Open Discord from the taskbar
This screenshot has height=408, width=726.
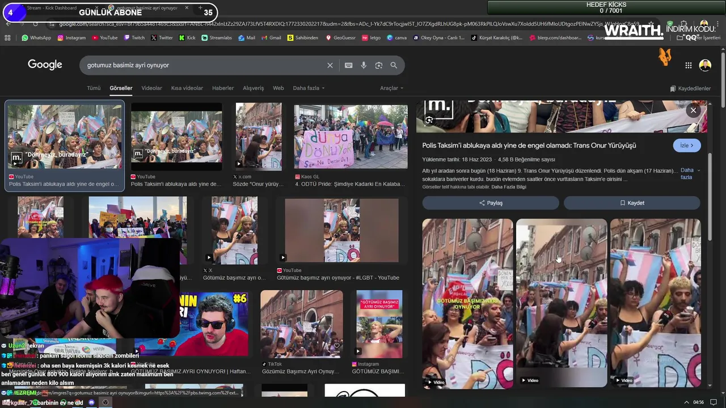point(92,402)
